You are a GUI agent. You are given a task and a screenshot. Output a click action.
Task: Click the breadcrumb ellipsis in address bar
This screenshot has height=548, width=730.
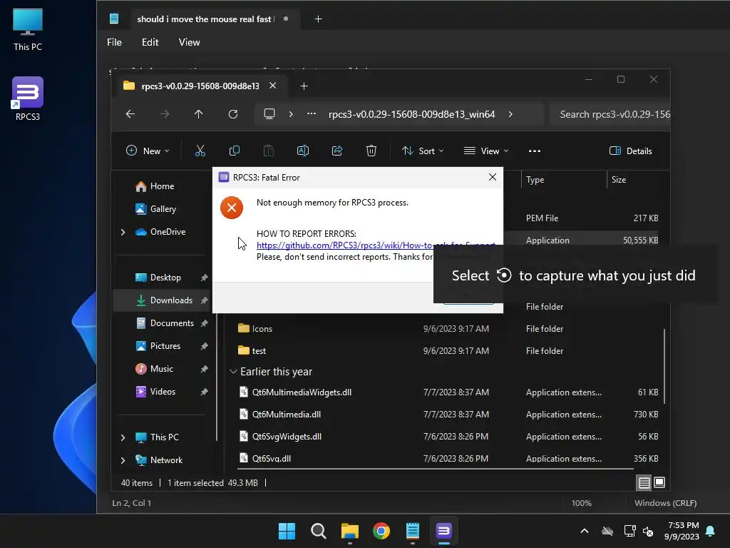pyautogui.click(x=312, y=114)
